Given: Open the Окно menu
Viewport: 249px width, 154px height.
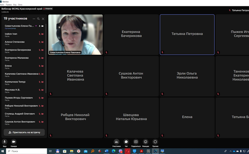Looking at the screenshot, I should point(20,5).
